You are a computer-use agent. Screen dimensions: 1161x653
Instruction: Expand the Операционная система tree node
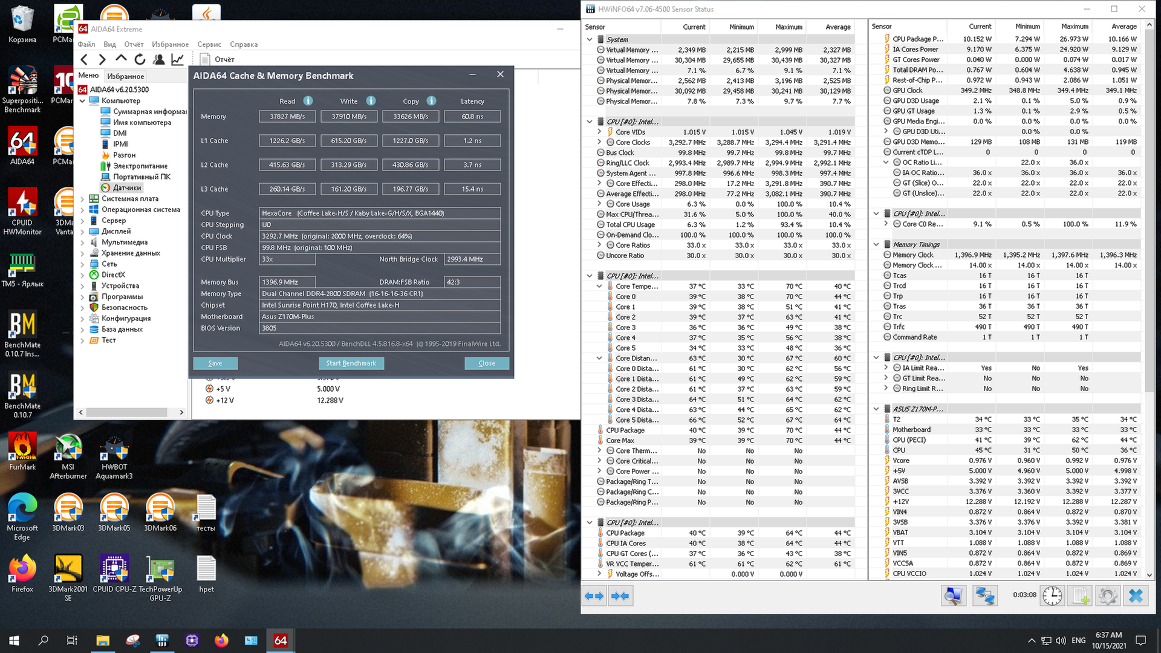pos(83,210)
